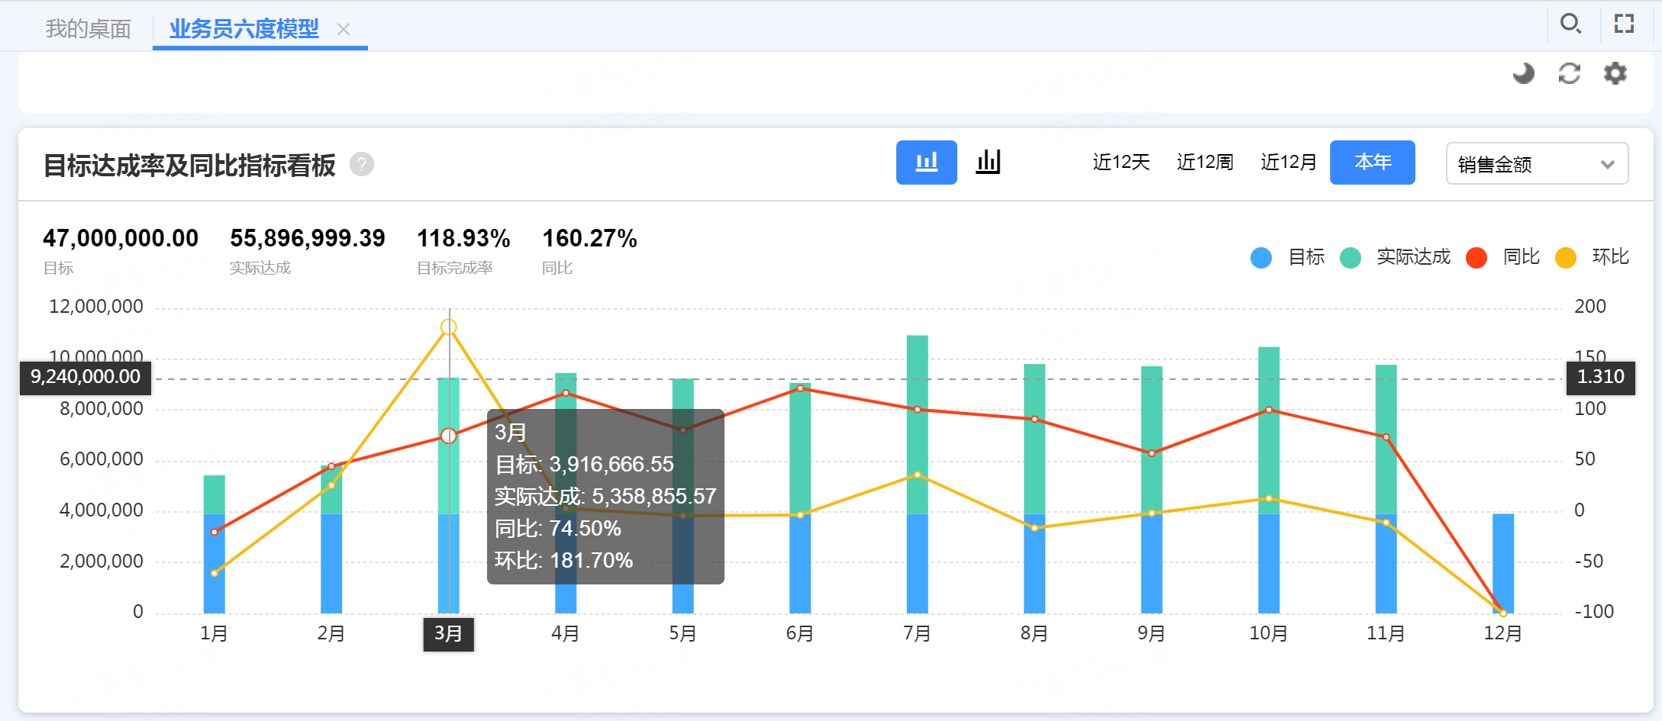Screen dimensions: 1662x721
Task: Click the 12,000,000 y-axis label
Action: (96, 307)
